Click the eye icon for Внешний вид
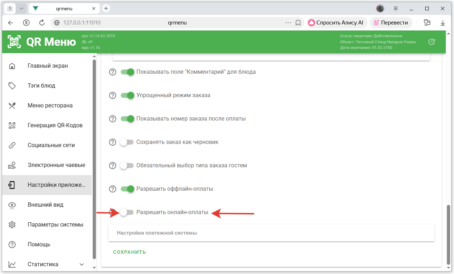Image resolution: width=454 pixels, height=274 pixels. [12, 205]
